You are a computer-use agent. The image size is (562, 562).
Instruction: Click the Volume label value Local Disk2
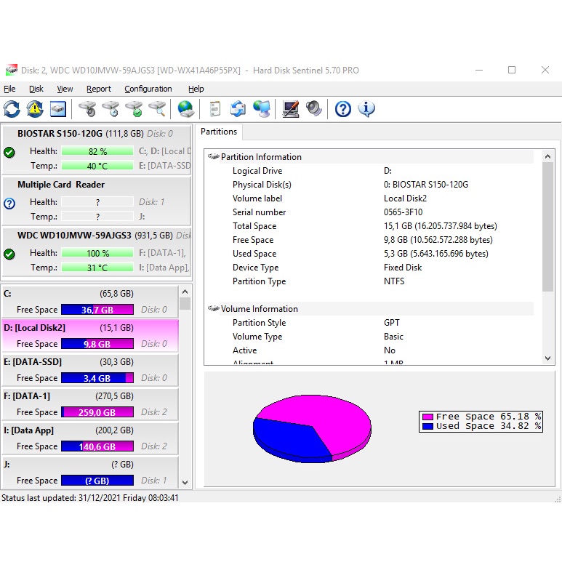pos(405,198)
